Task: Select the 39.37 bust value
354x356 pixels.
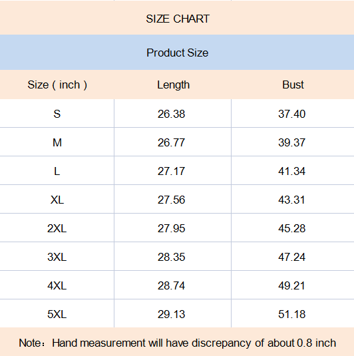Action: click(291, 142)
